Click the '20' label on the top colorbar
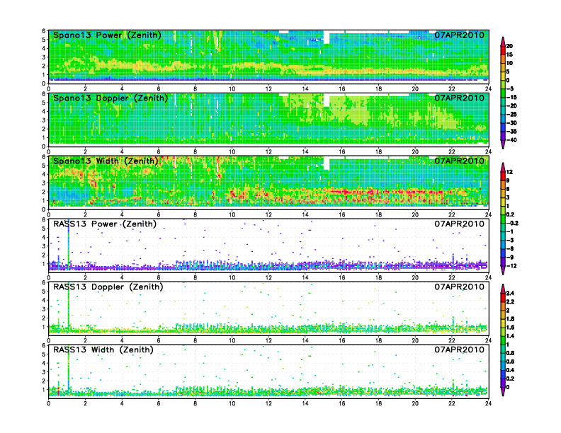This screenshot has height=433, width=561. point(509,46)
